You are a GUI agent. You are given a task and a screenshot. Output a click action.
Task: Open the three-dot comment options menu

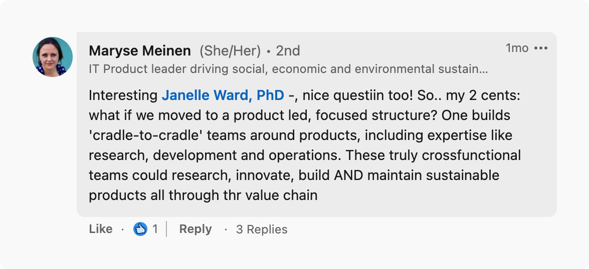pos(541,48)
